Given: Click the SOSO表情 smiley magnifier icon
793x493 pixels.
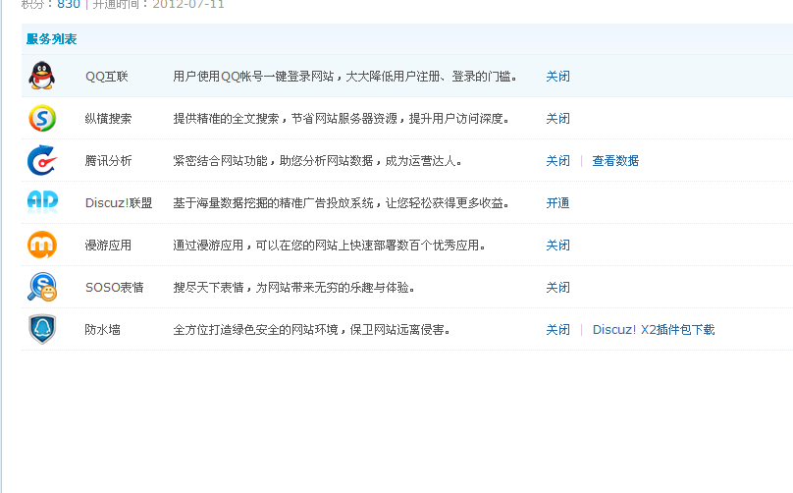Looking at the screenshot, I should [x=42, y=287].
